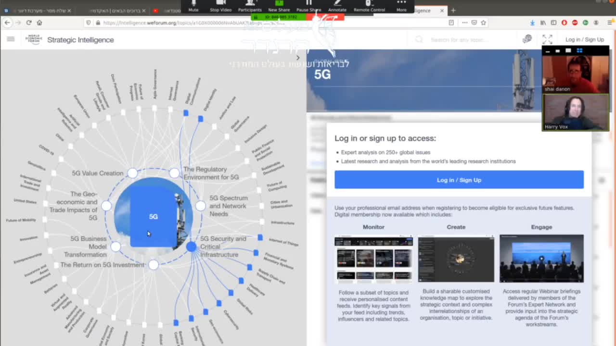The image size is (616, 346).
Task: Click the World Economic Forum logo
Action: [x=34, y=39]
